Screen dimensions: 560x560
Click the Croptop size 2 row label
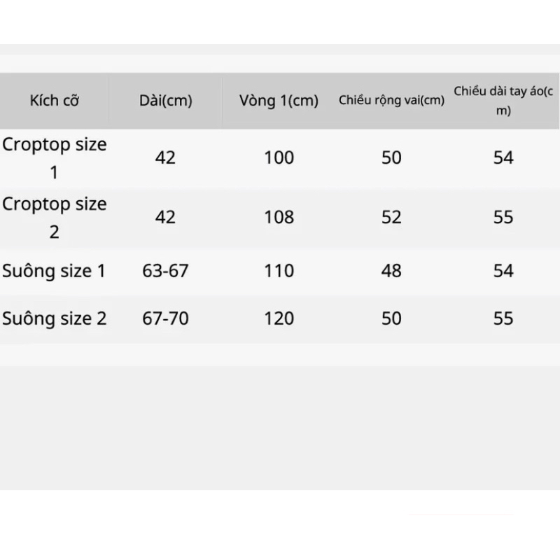point(55,218)
